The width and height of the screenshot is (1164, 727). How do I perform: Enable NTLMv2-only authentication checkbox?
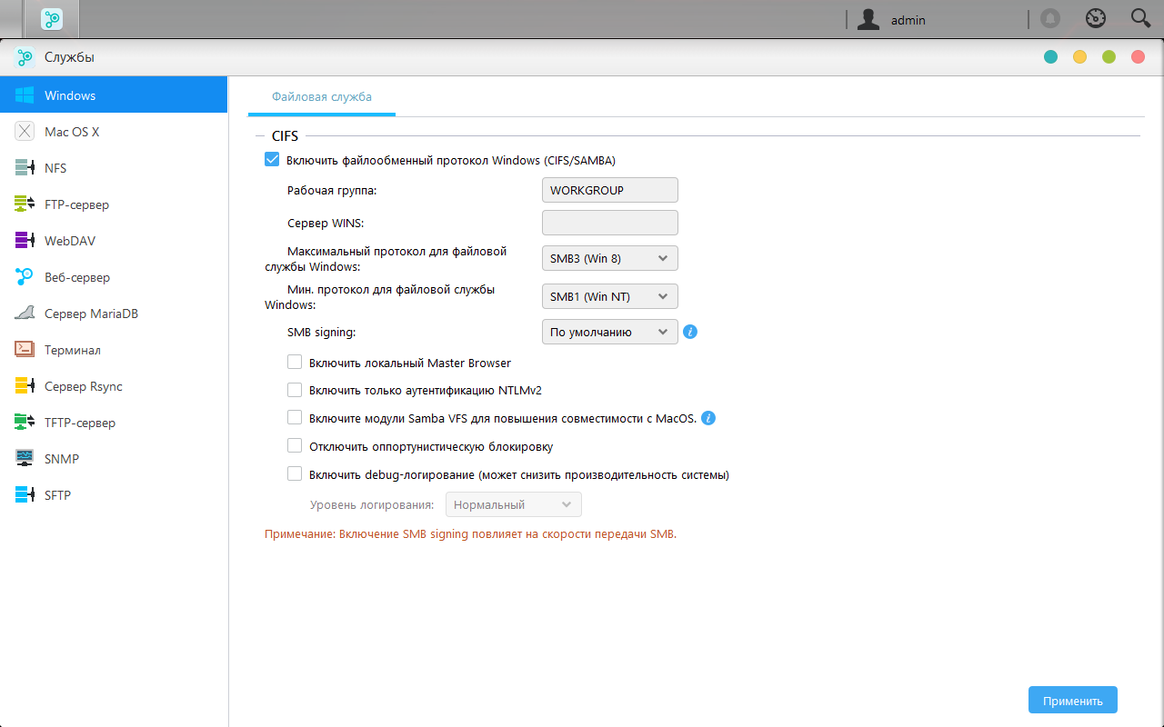click(x=295, y=390)
